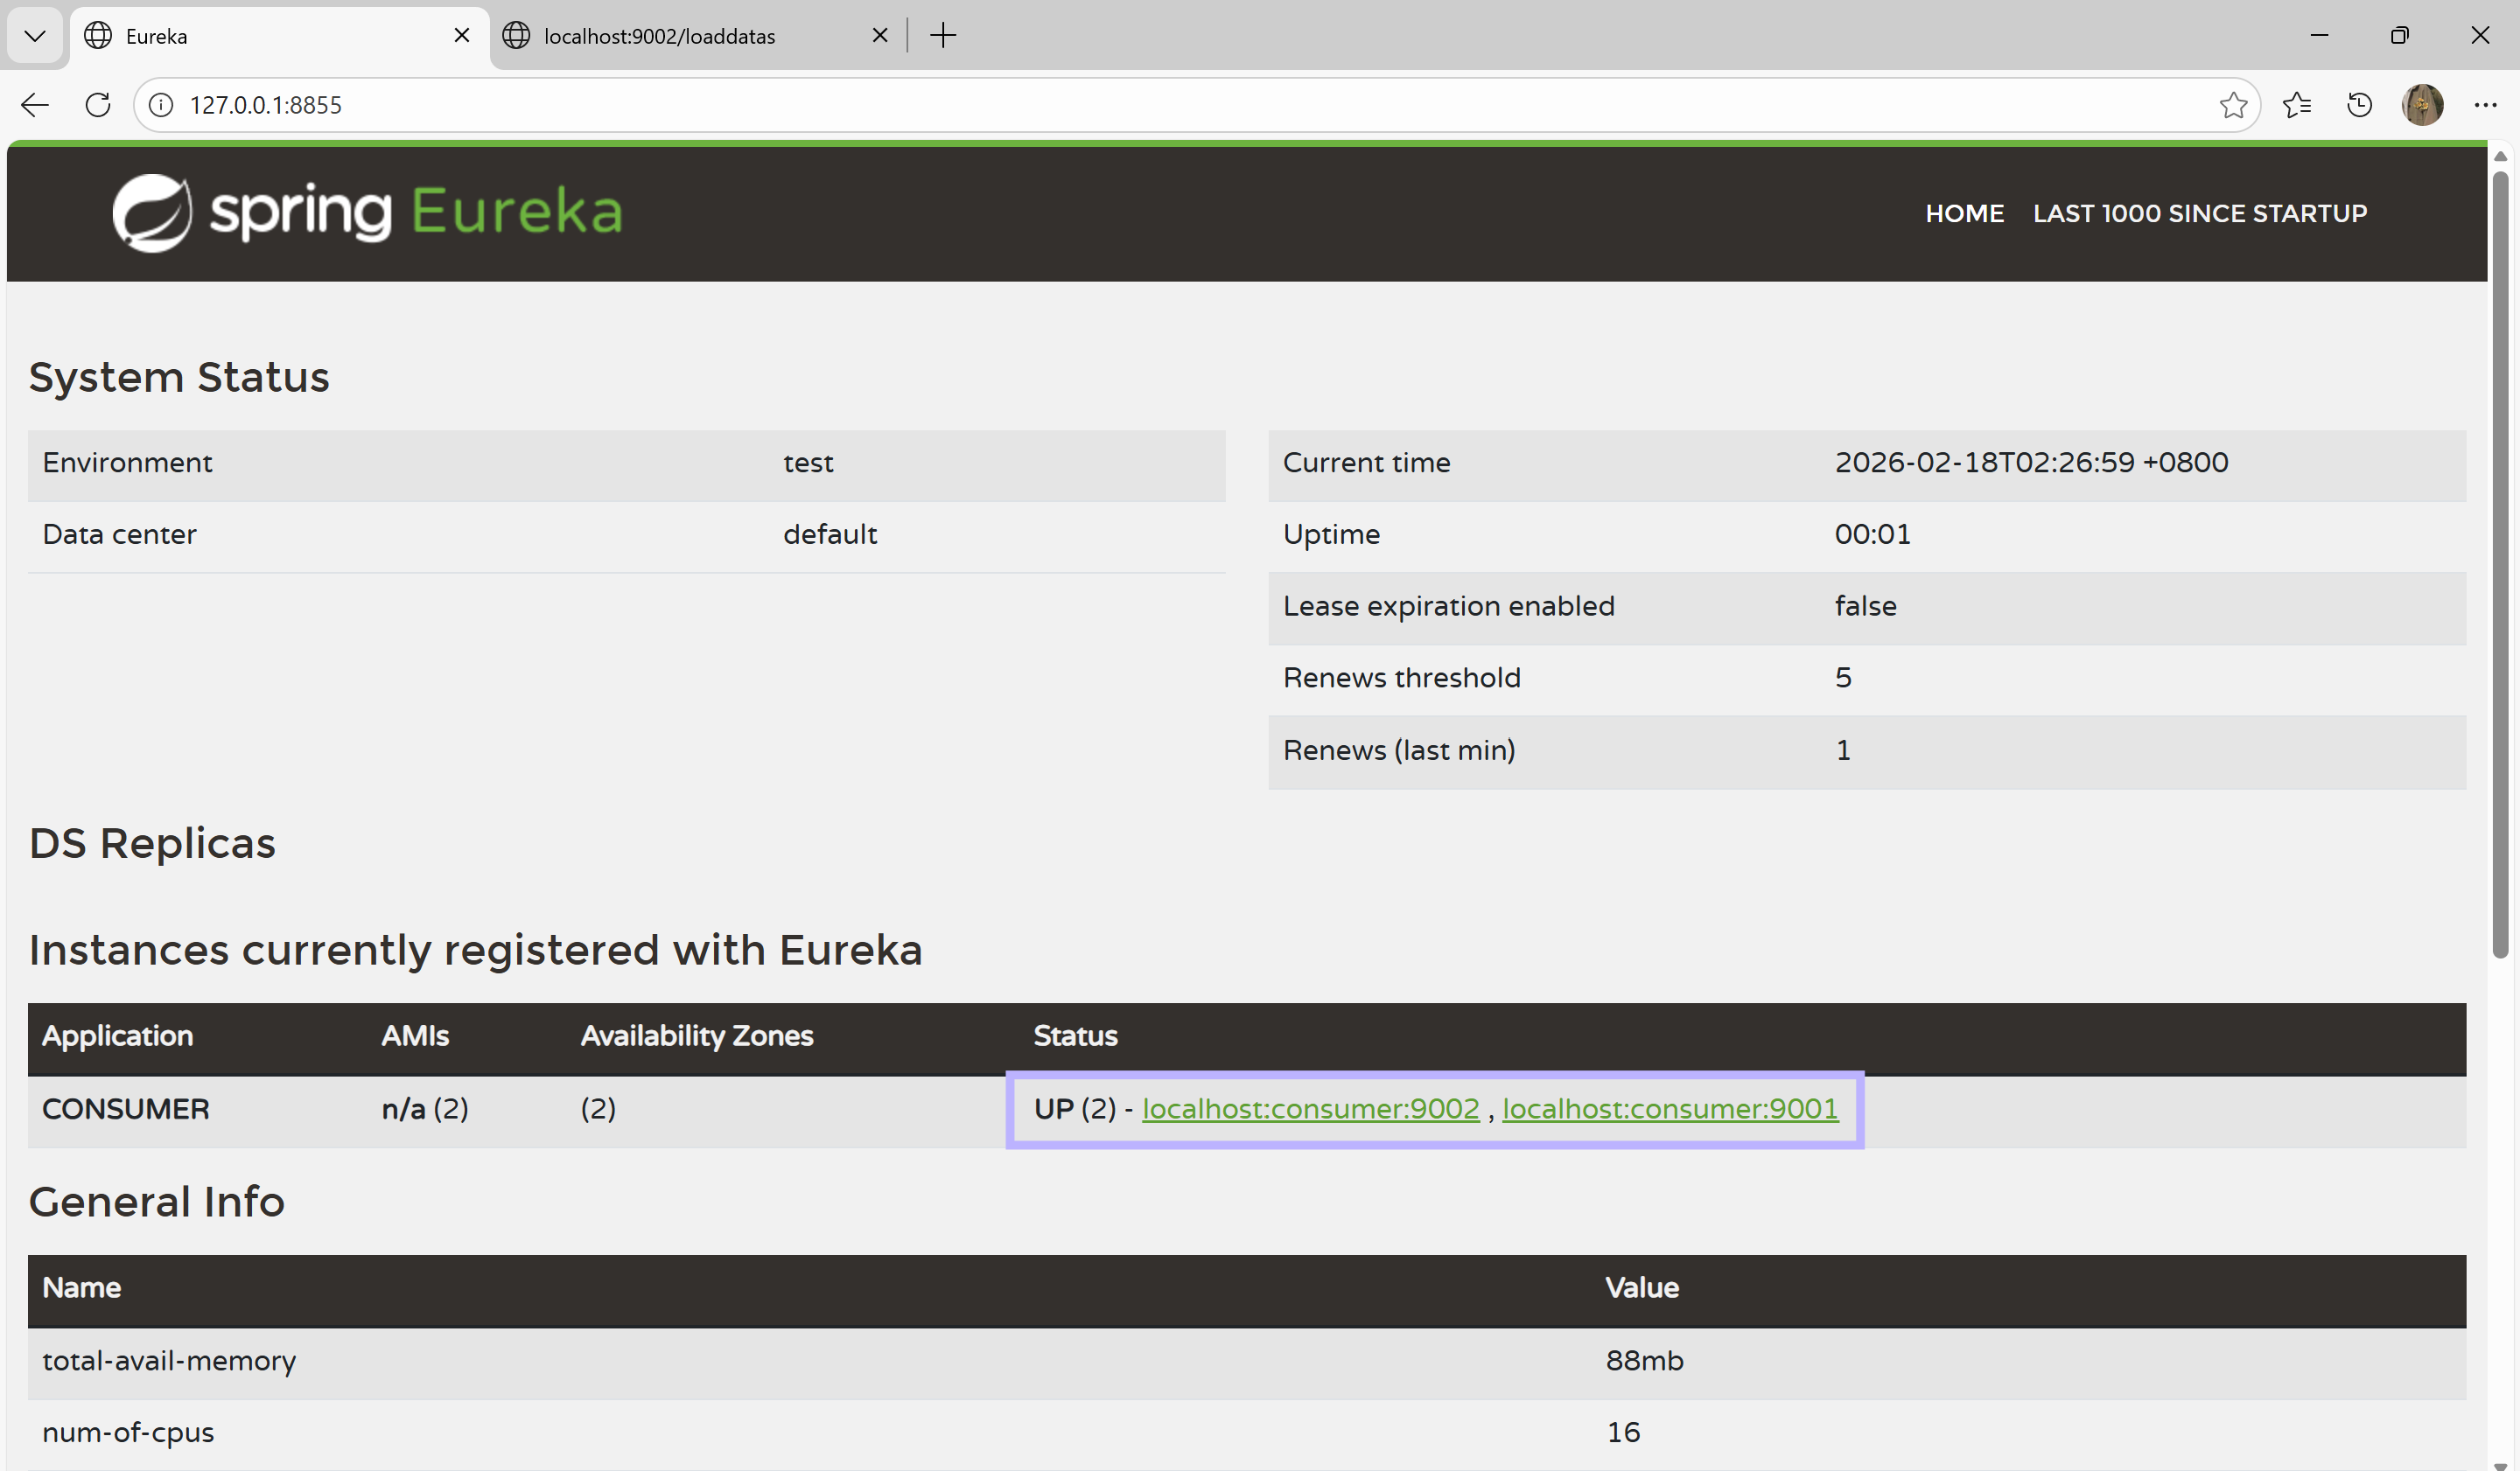Click the General Info heading

[x=157, y=1201]
